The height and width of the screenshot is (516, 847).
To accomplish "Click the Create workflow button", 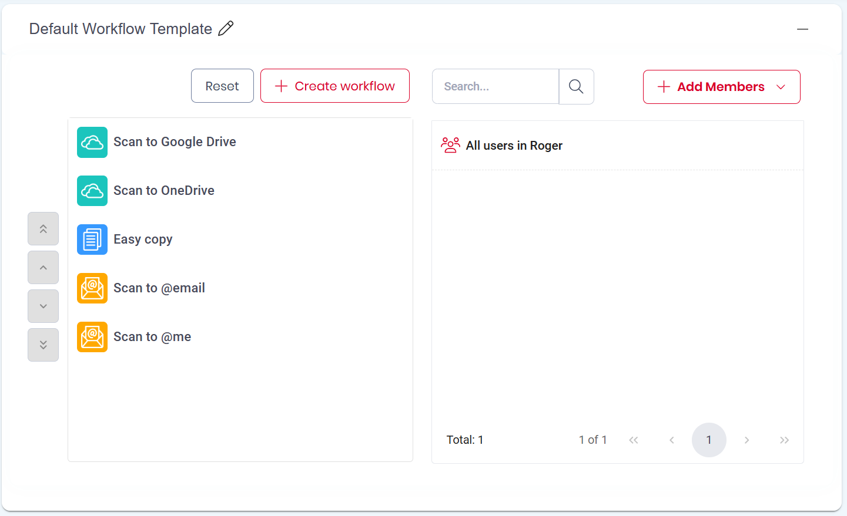I will click(x=335, y=86).
